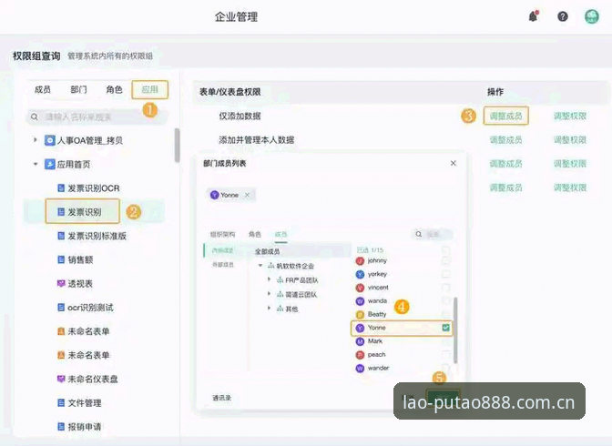612x446 pixels.
Task: Click the FR产品团队 department icon
Action: click(x=280, y=280)
